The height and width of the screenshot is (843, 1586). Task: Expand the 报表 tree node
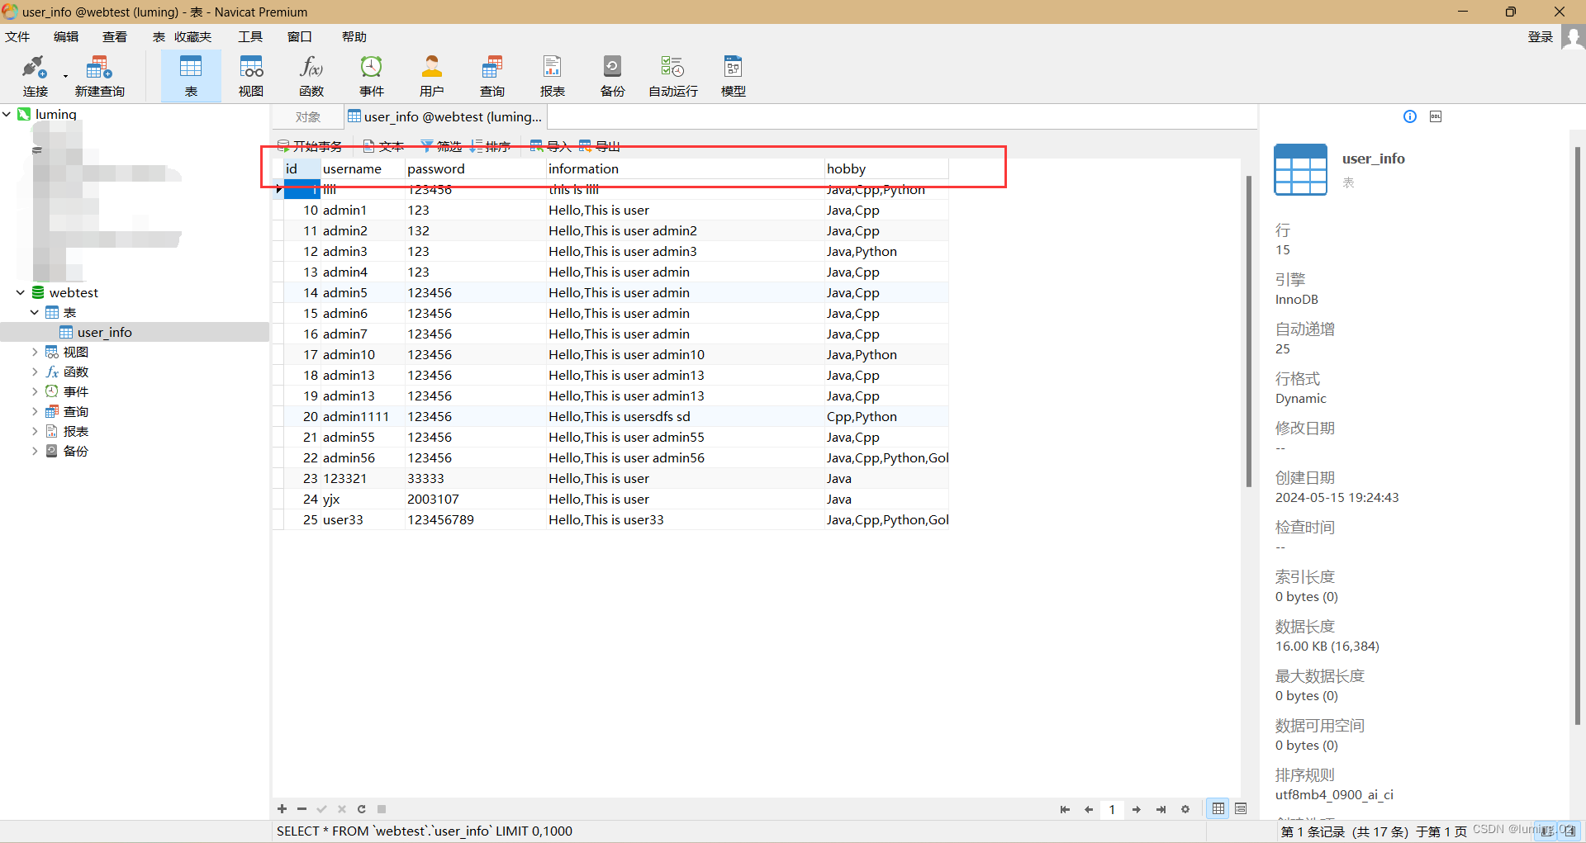tap(35, 431)
